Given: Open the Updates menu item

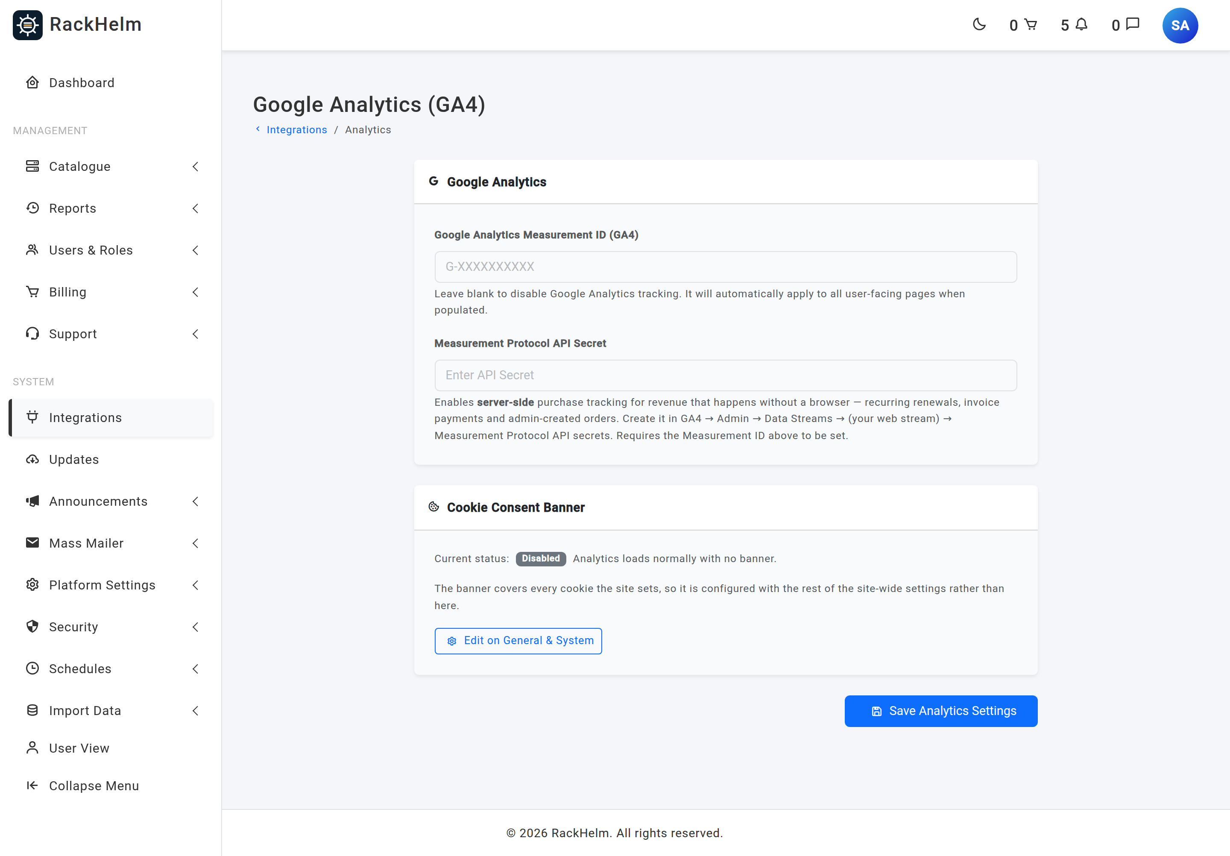Looking at the screenshot, I should point(111,460).
